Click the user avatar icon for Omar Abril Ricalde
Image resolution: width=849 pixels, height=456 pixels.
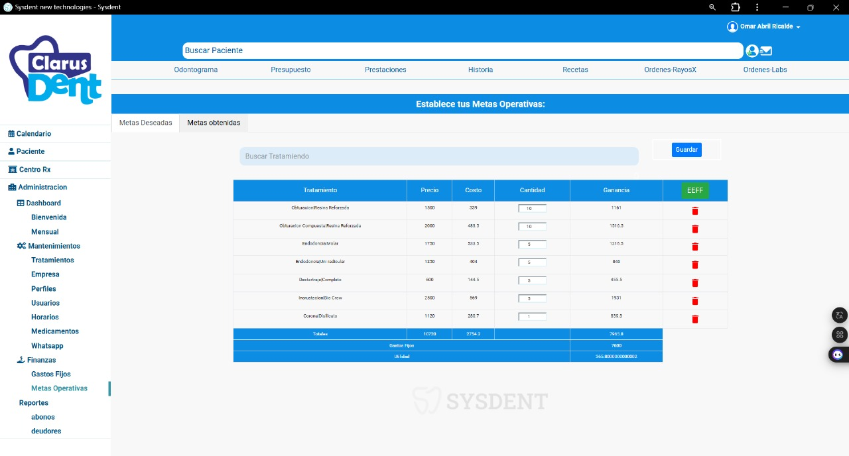click(x=732, y=26)
